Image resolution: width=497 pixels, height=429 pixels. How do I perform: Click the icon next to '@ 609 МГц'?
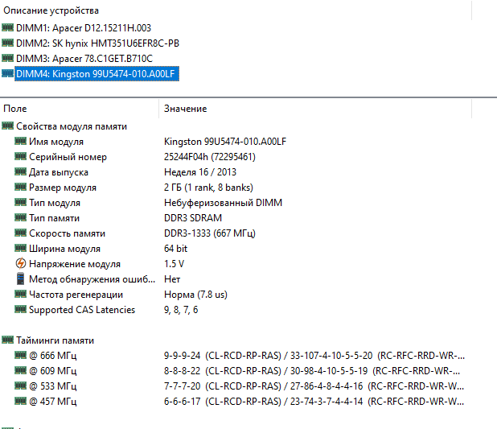click(21, 370)
